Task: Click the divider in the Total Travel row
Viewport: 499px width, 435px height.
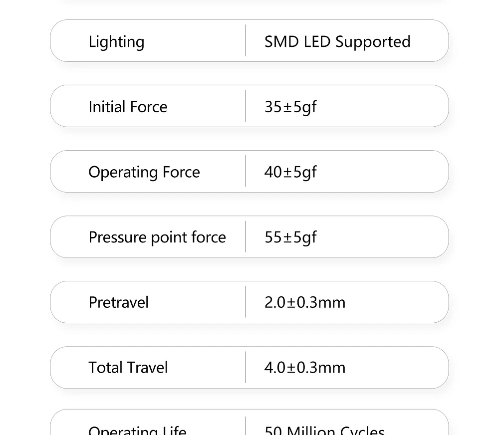Action: [246, 367]
